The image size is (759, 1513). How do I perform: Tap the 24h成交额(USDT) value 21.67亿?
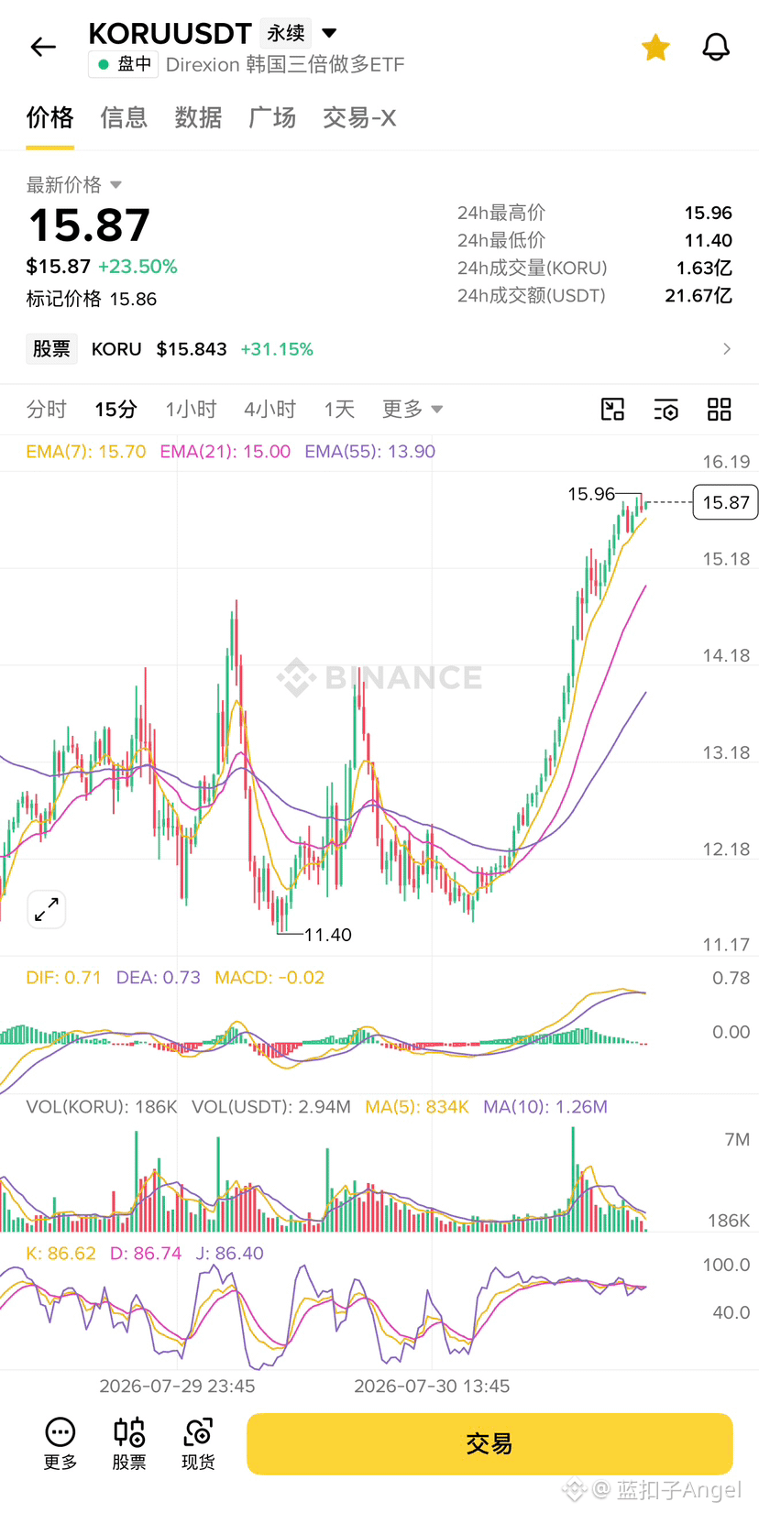(x=698, y=295)
